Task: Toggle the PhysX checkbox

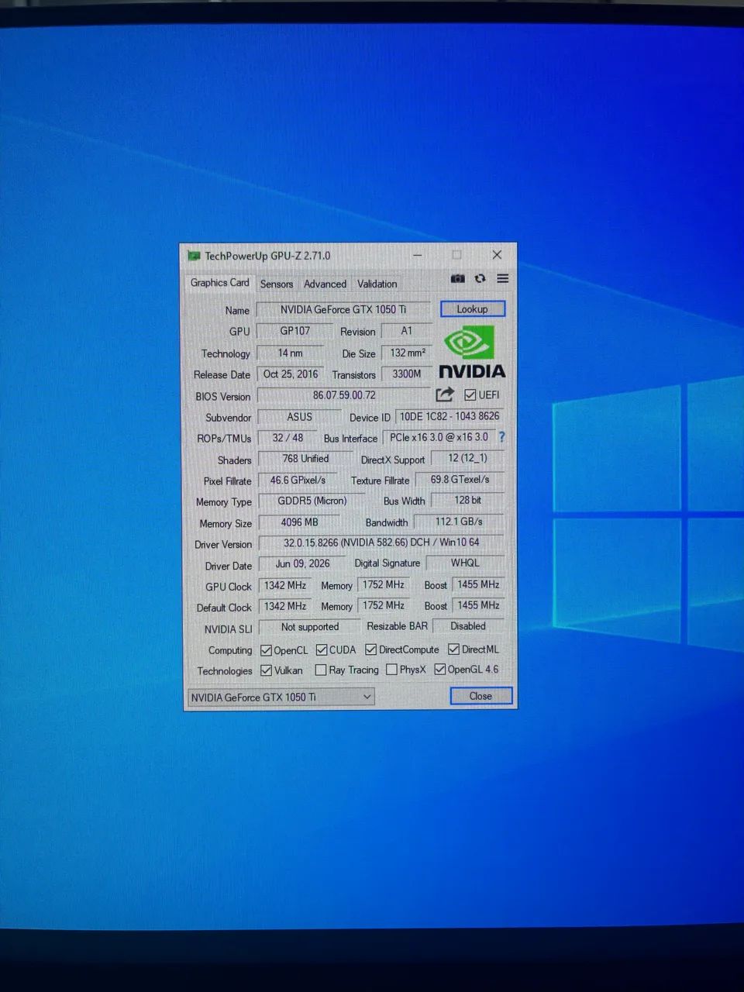Action: 391,670
